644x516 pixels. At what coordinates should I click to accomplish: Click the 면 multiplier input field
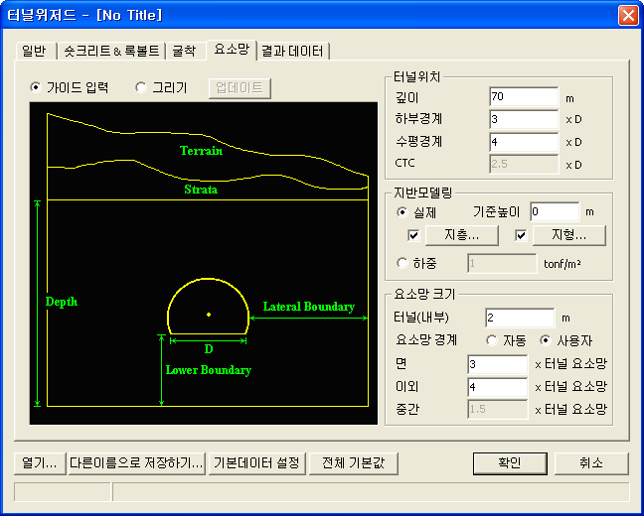pyautogui.click(x=497, y=364)
